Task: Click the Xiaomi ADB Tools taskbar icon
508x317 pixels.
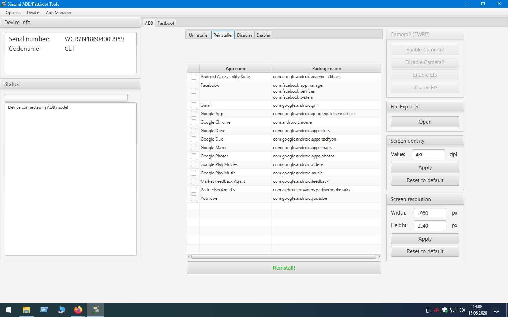Action: 96,310
